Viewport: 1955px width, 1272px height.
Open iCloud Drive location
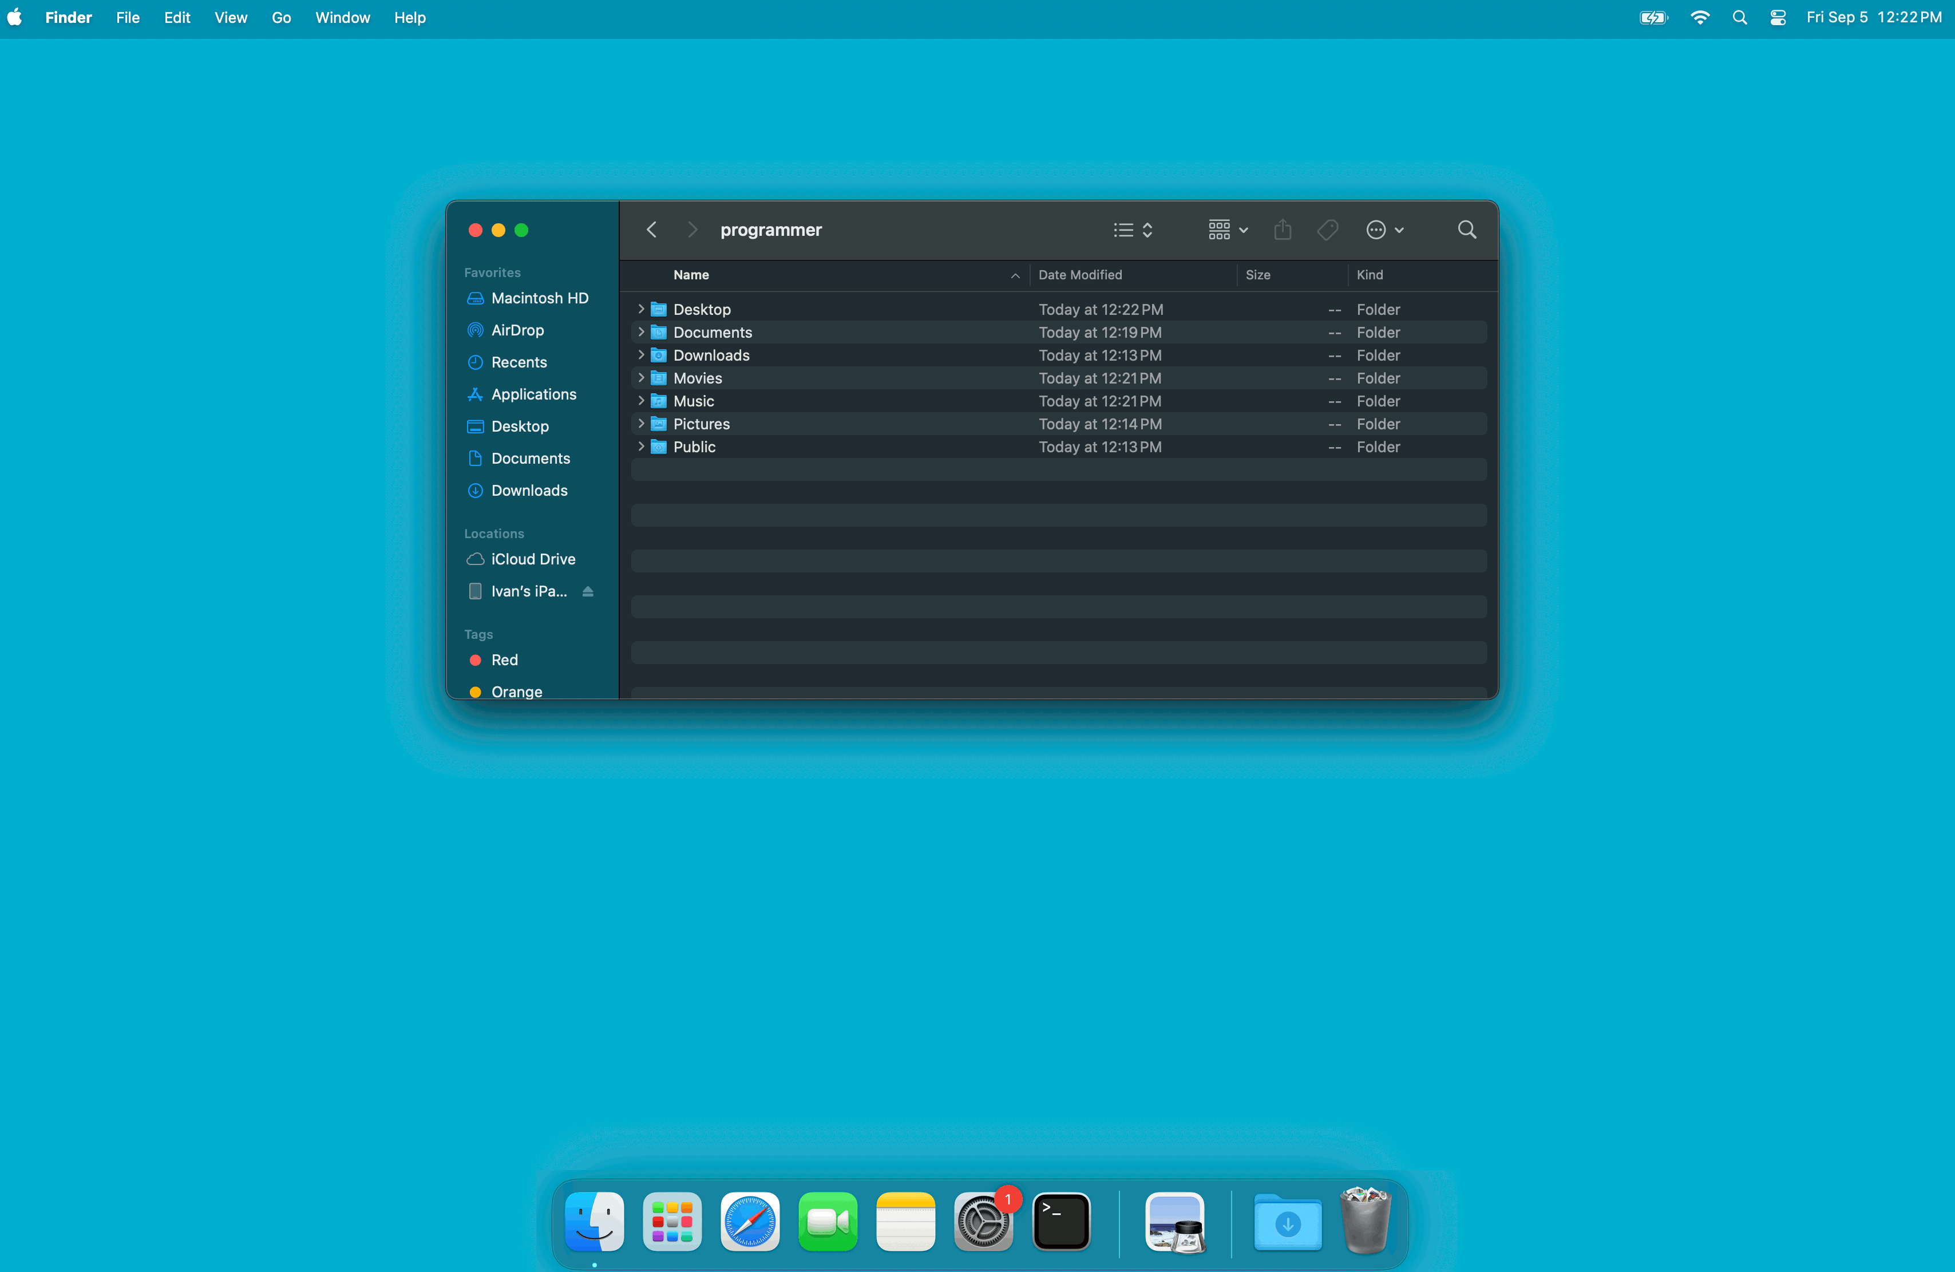pos(532,560)
